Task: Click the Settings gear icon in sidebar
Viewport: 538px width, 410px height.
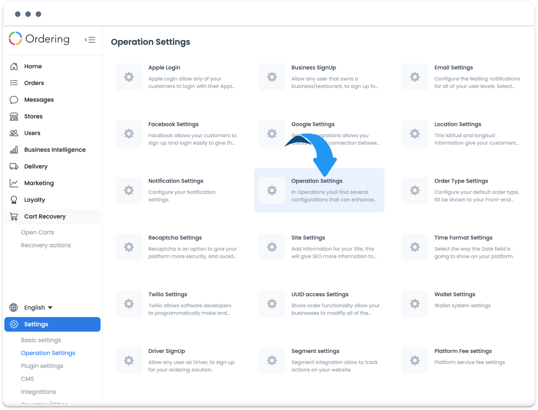Action: point(14,324)
